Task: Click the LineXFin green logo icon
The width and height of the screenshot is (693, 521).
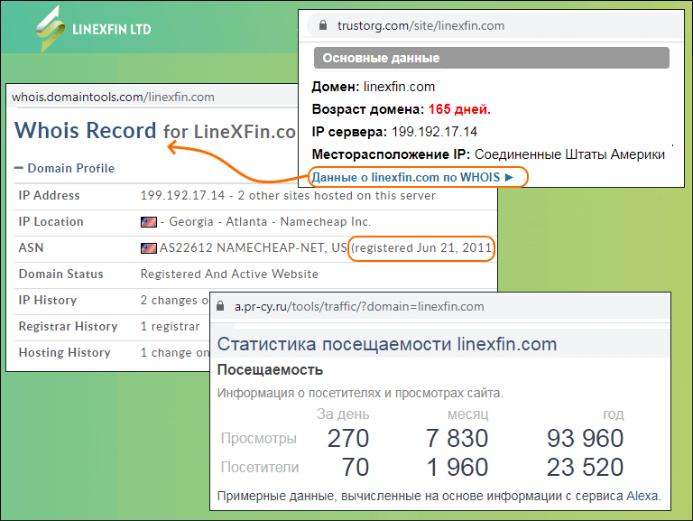Action: pyautogui.click(x=51, y=29)
